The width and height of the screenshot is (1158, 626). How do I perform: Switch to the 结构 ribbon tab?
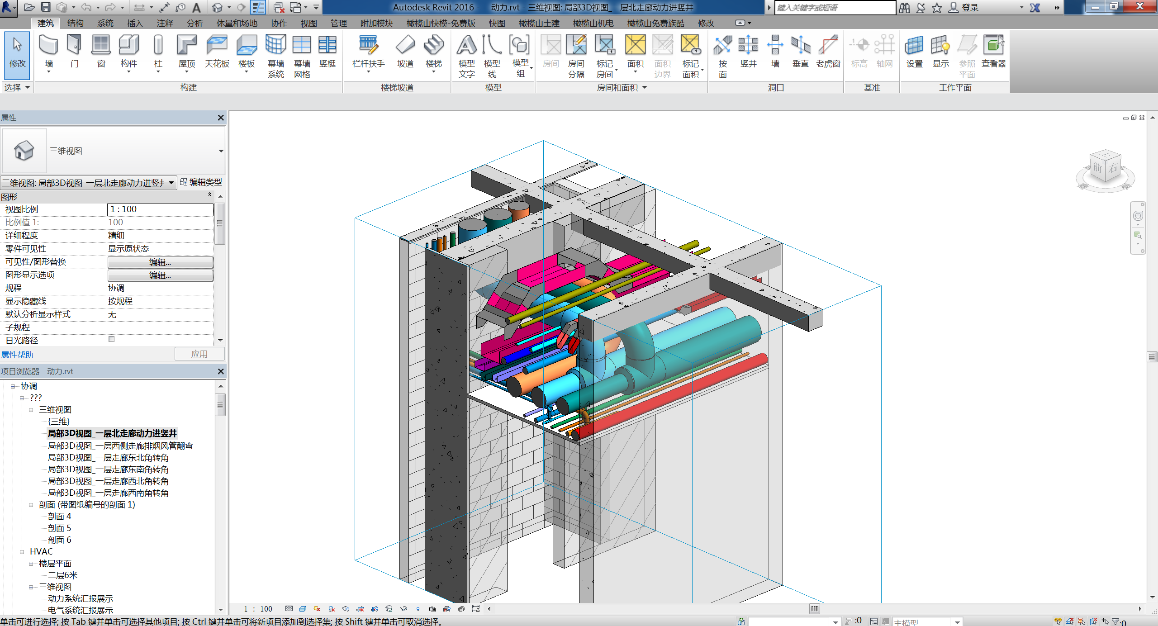click(x=75, y=23)
